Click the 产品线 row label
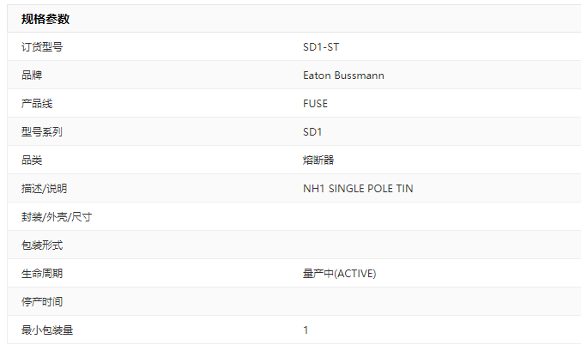The image size is (581, 345). [x=37, y=103]
